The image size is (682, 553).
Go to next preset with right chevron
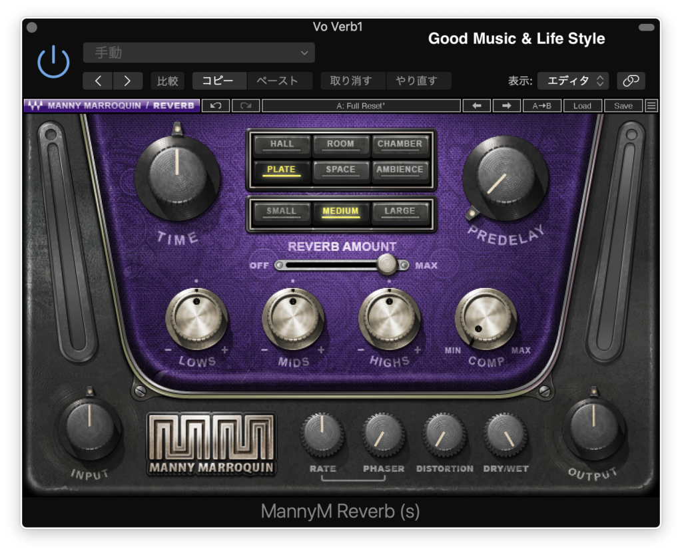(x=127, y=81)
